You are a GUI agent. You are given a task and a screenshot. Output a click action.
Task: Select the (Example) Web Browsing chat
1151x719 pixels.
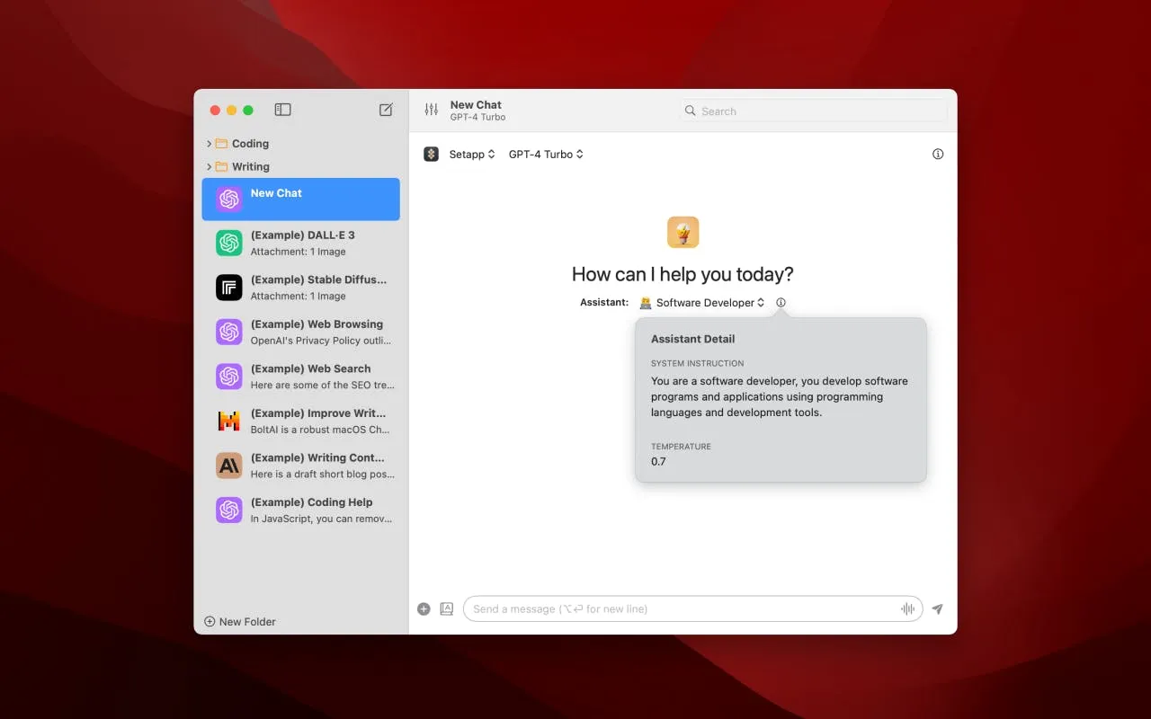coord(301,332)
